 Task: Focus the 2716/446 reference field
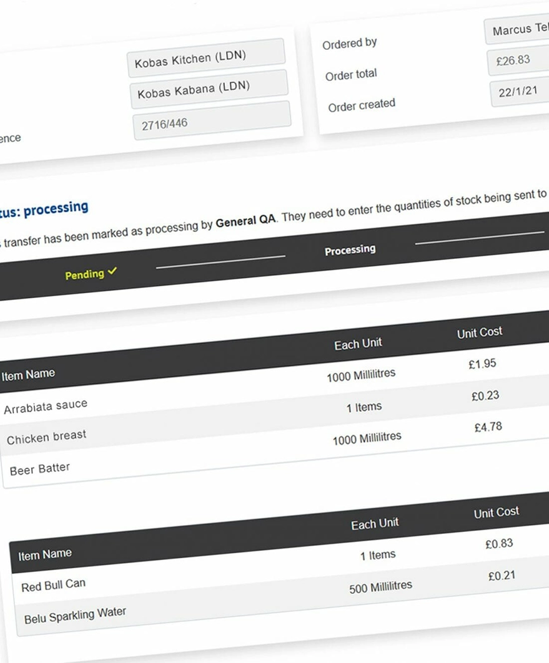pos(211,121)
